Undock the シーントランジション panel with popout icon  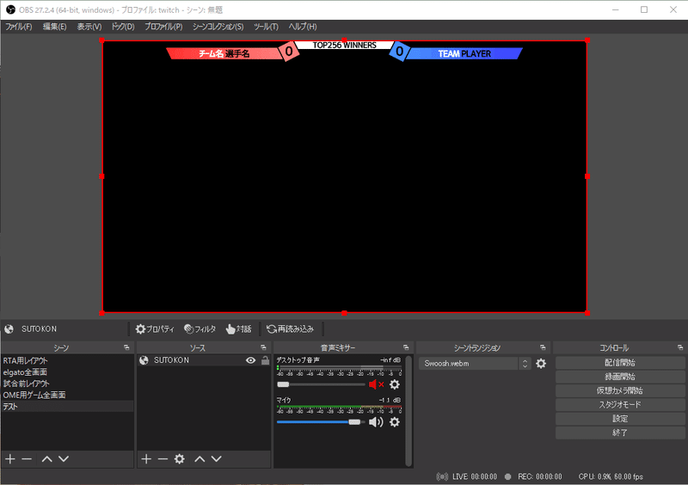pos(543,347)
